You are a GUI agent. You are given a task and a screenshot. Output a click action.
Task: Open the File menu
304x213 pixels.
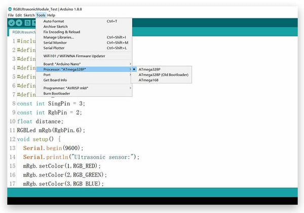(x=11, y=15)
